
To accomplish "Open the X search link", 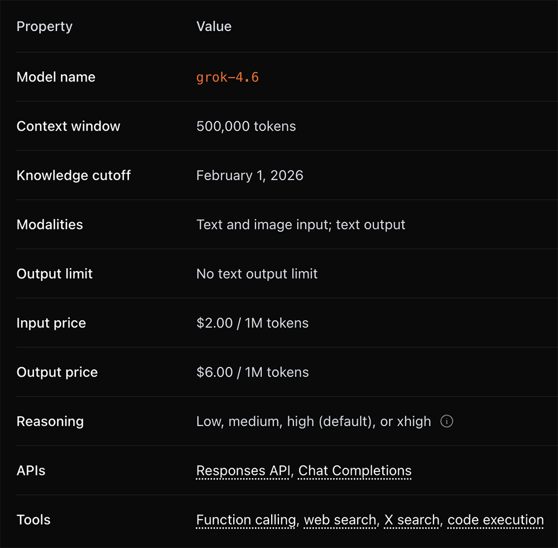I will (412, 520).
